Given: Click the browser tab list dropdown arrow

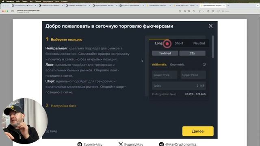Looking at the screenshot, I should tap(258, 5).
